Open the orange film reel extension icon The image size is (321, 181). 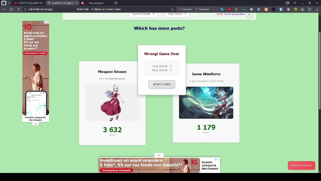[x=266, y=9]
